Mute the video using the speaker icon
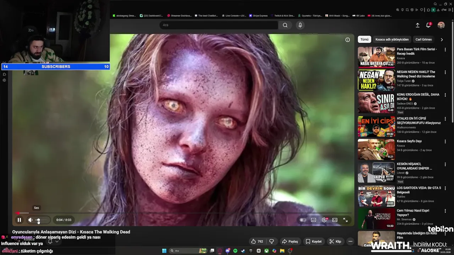Viewport: 454px width, 255px height. tap(31, 220)
